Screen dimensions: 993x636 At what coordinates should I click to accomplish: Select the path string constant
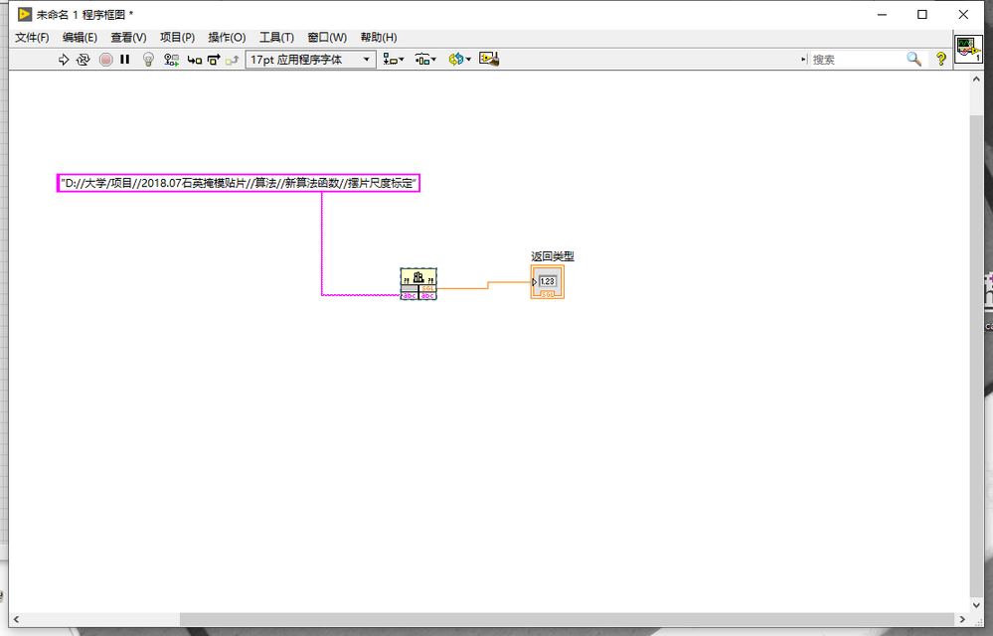239,183
